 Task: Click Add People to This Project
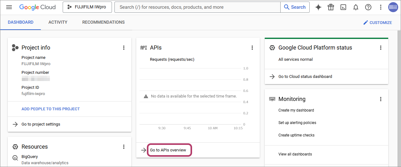(x=51, y=109)
